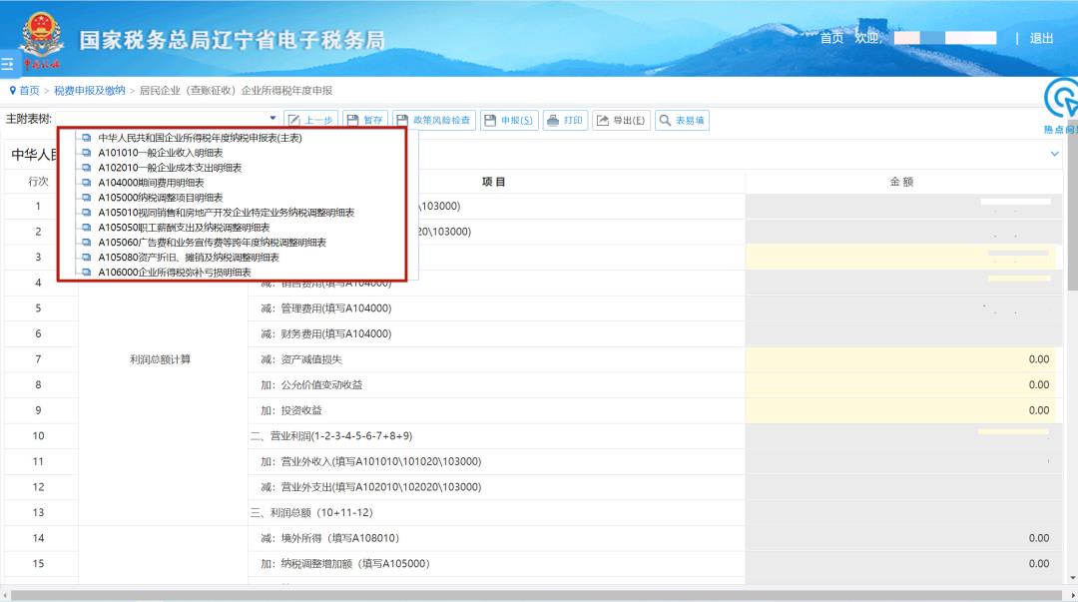
Task: Submit using the 申报(S) button
Action: click(509, 120)
